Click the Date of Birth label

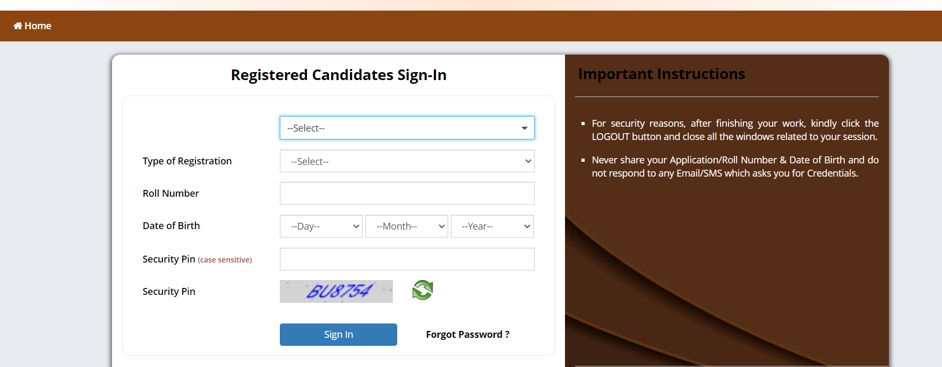coord(171,226)
